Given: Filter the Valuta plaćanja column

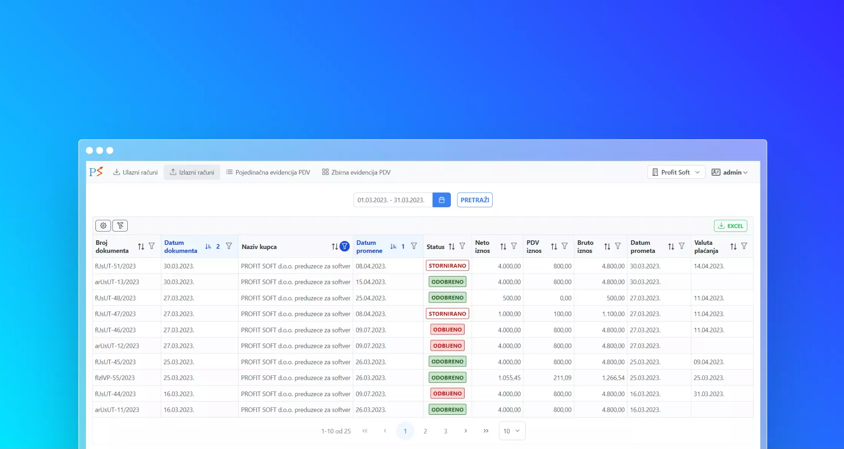Looking at the screenshot, I should click(x=744, y=246).
